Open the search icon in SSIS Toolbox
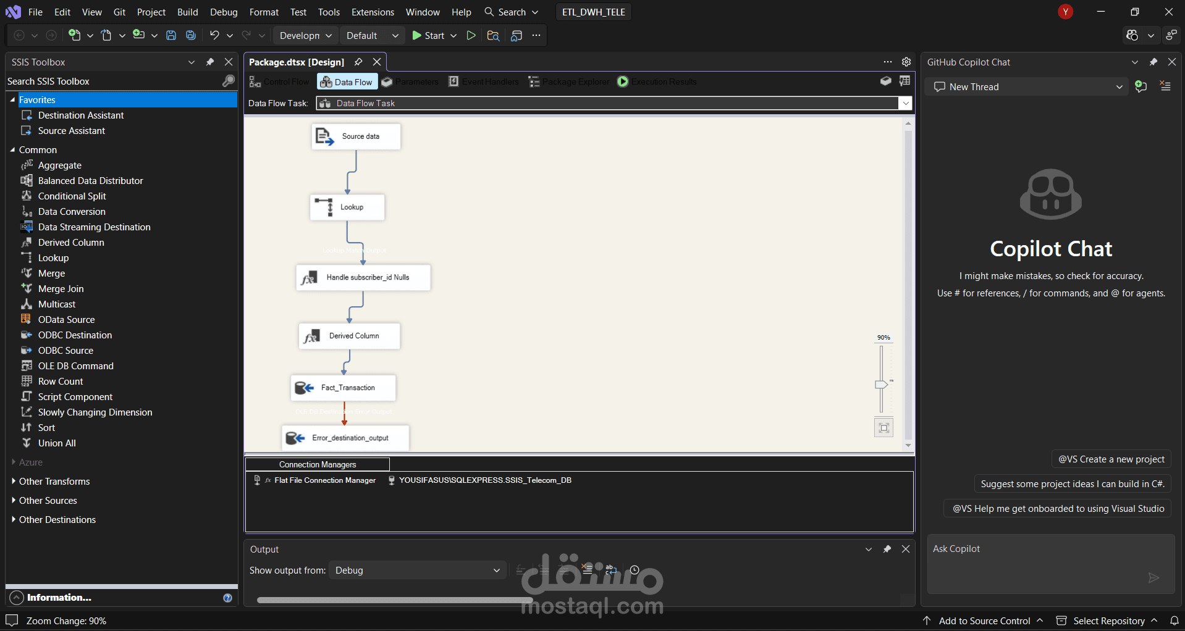The width and height of the screenshot is (1185, 631). pos(228,81)
